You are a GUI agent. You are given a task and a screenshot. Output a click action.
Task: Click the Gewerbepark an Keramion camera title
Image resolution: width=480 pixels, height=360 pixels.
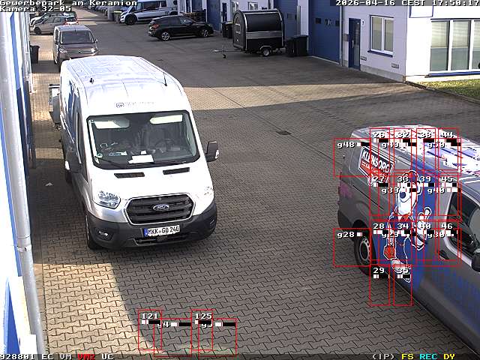(x=68, y=3)
